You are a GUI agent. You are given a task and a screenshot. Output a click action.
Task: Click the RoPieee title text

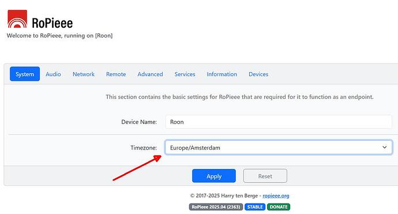click(52, 23)
